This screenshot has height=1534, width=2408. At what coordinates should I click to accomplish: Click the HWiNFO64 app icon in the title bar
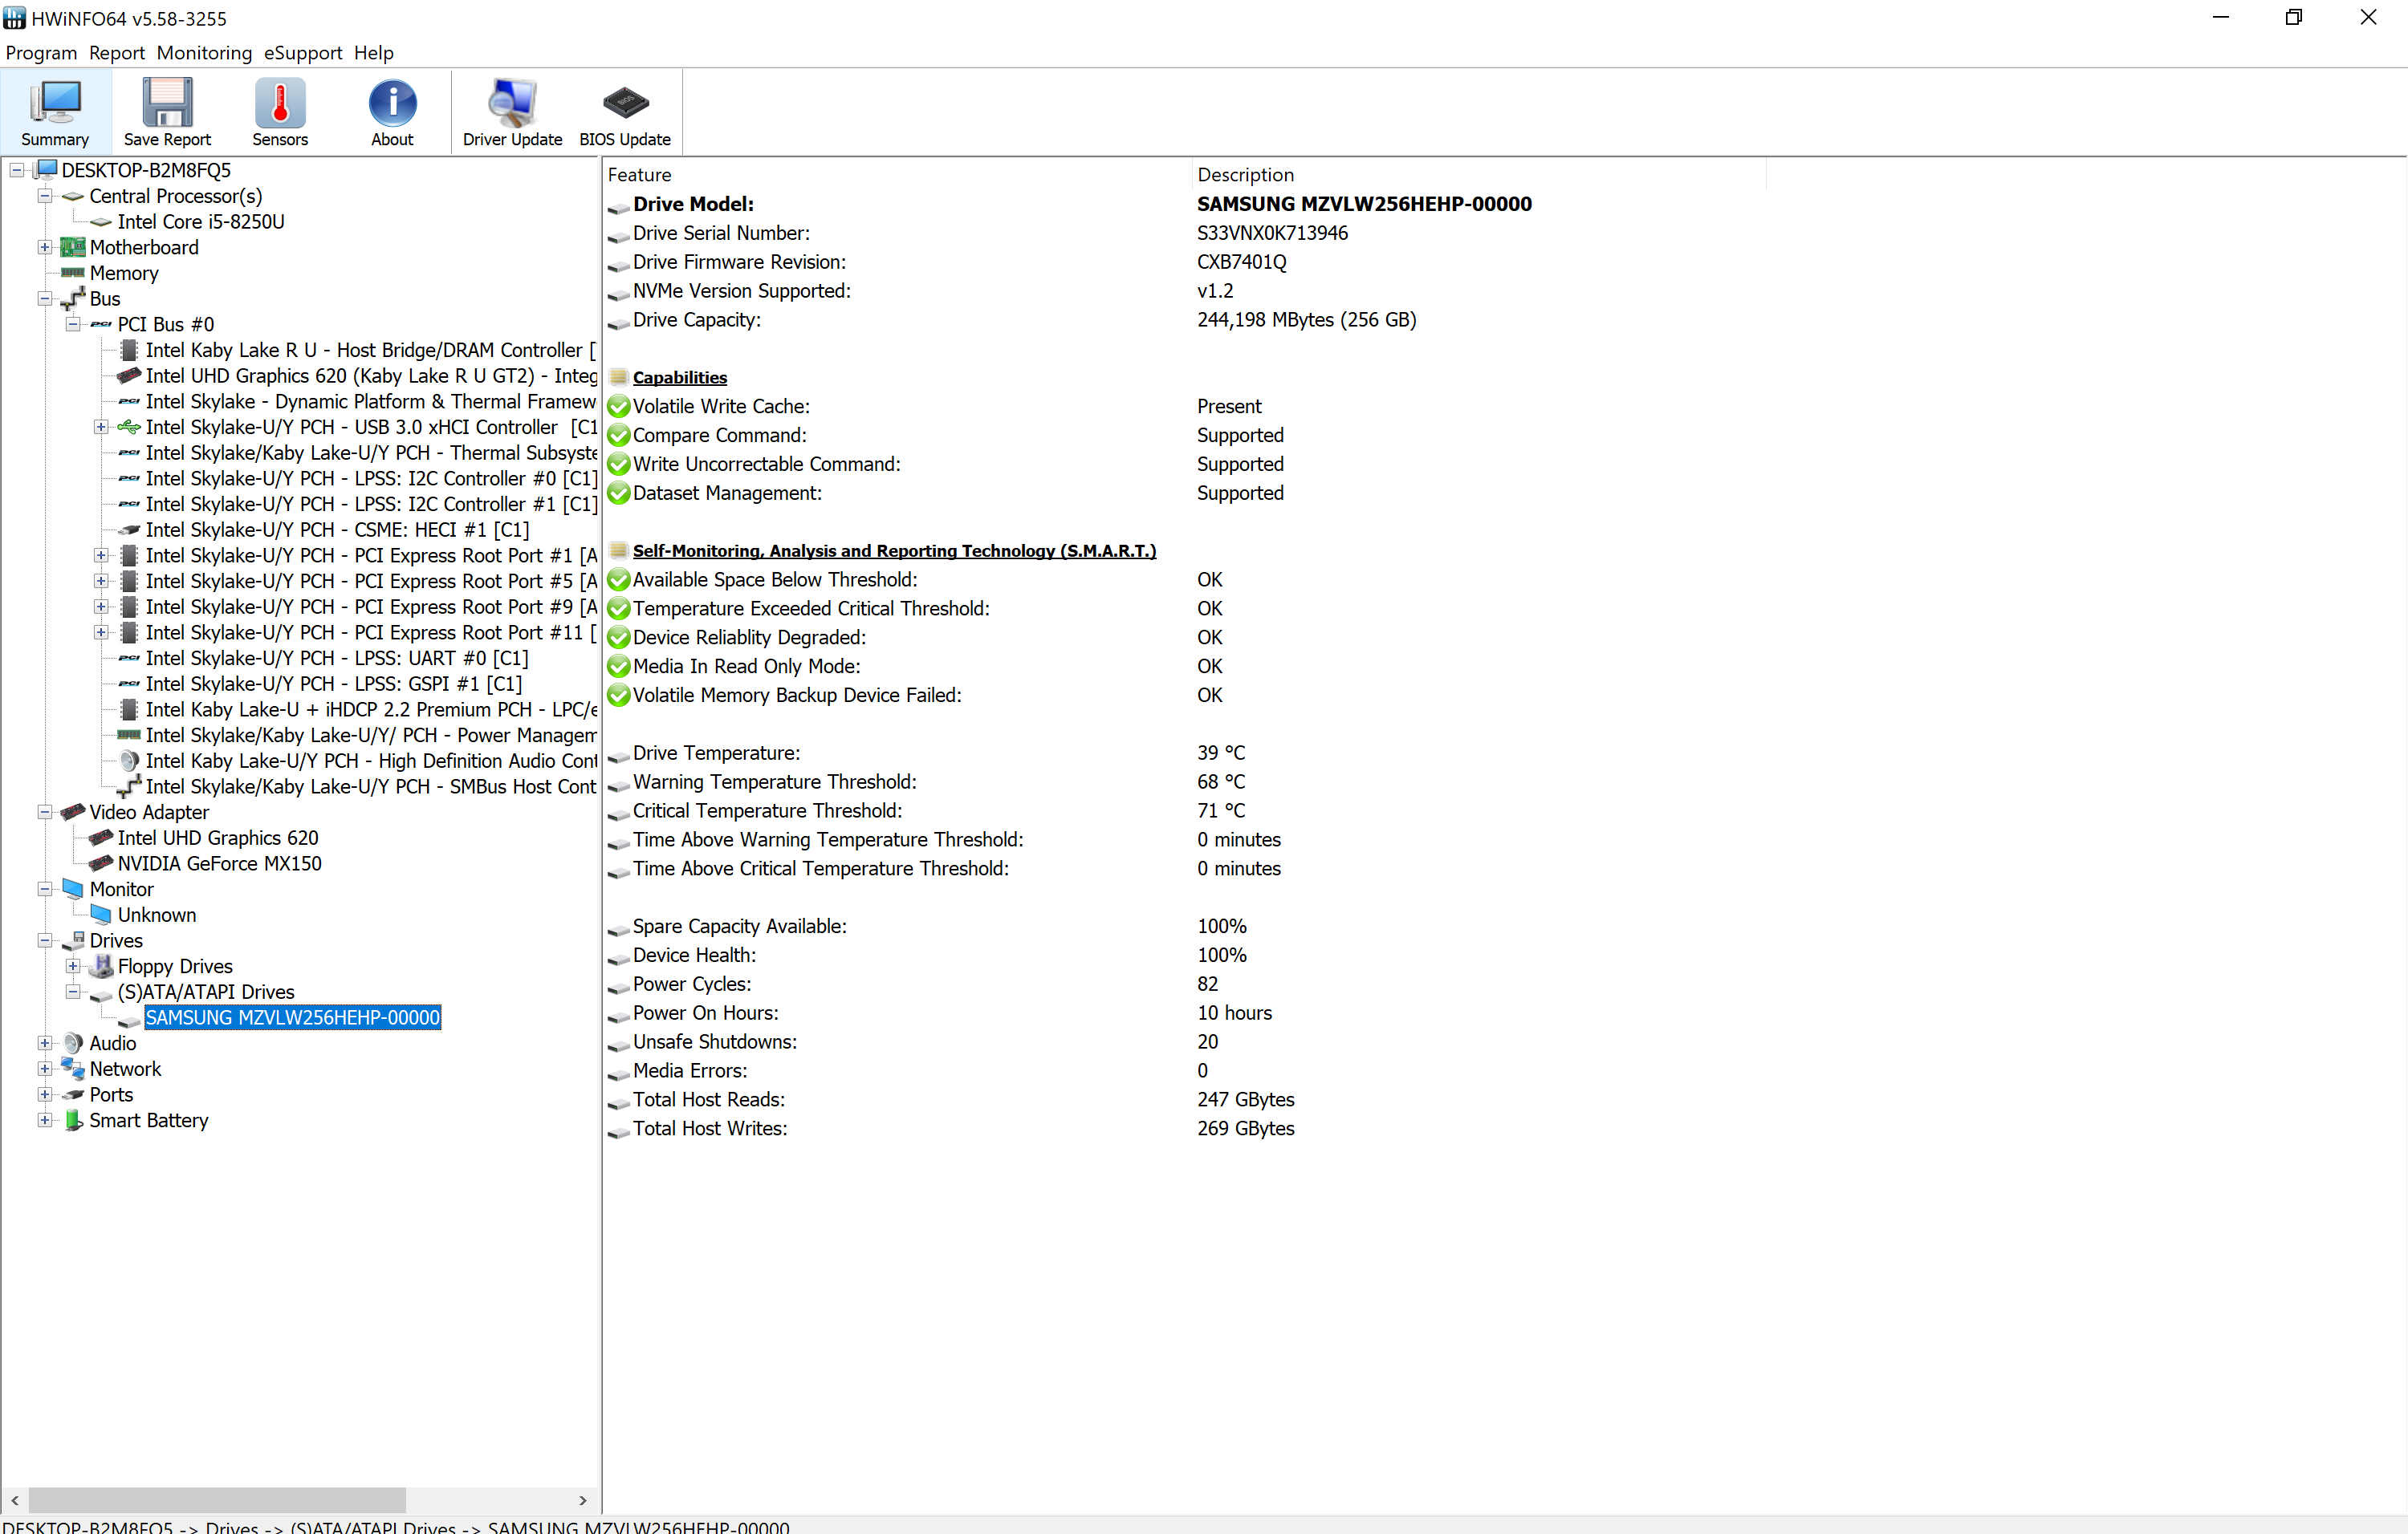pyautogui.click(x=14, y=18)
